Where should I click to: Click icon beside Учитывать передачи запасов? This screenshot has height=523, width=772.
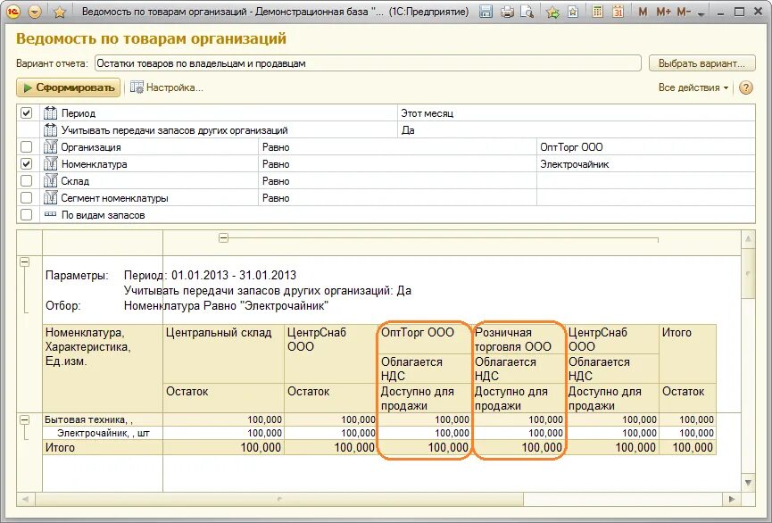(50, 130)
